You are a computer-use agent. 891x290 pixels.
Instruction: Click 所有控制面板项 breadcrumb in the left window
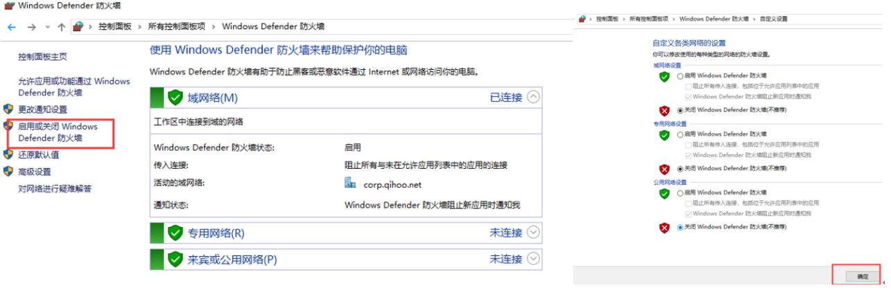[x=177, y=26]
